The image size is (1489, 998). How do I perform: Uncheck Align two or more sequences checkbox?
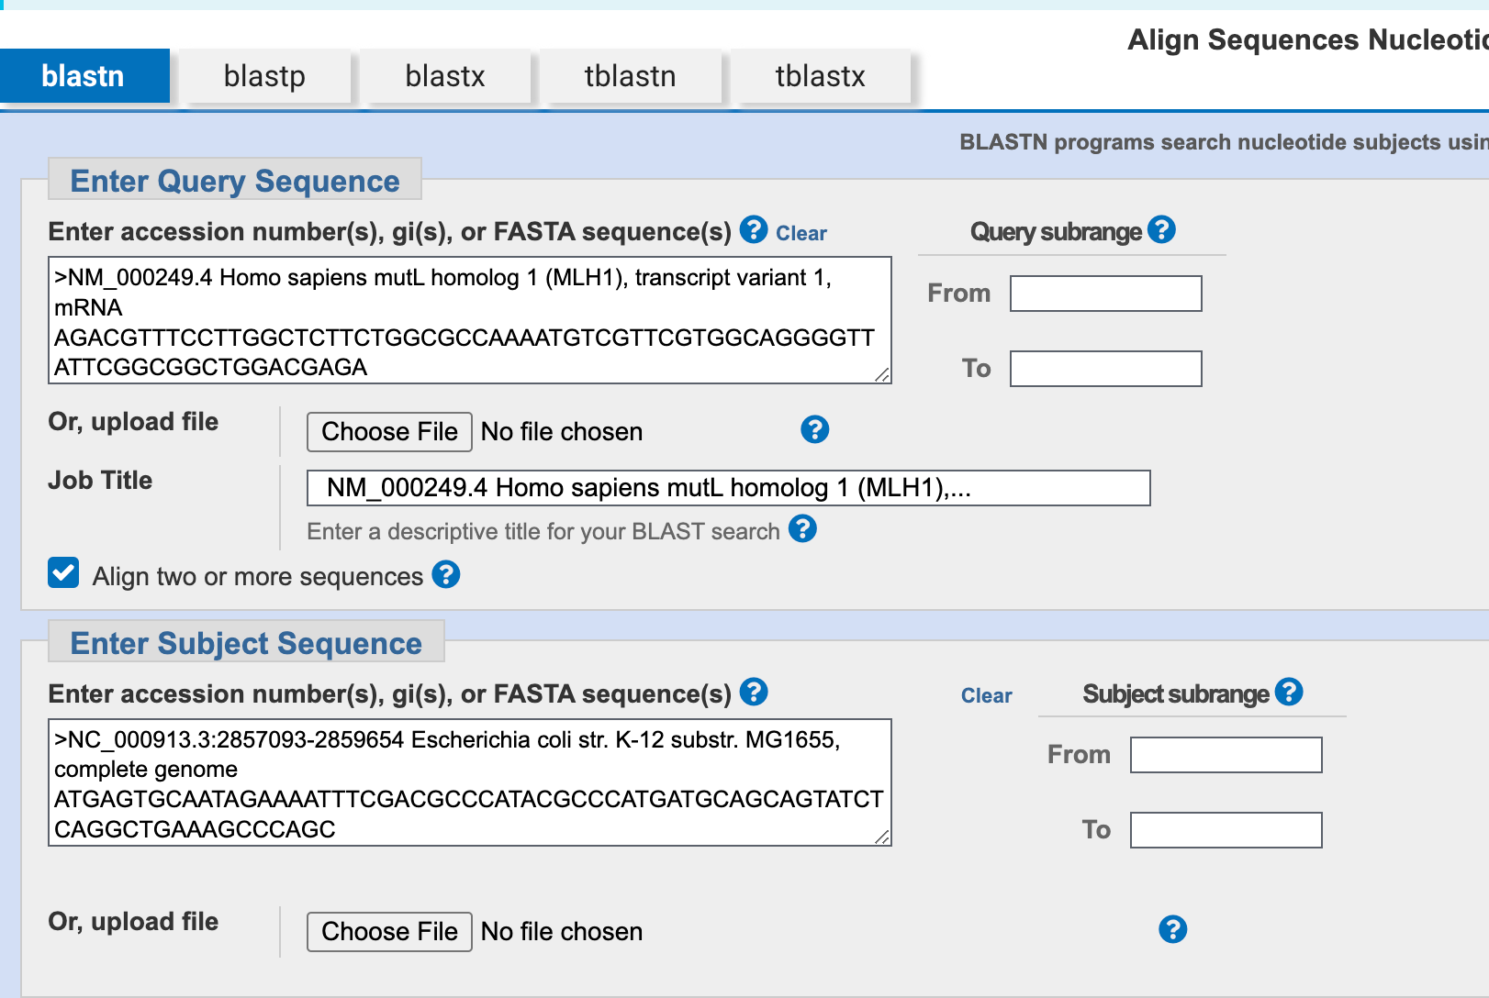click(63, 572)
